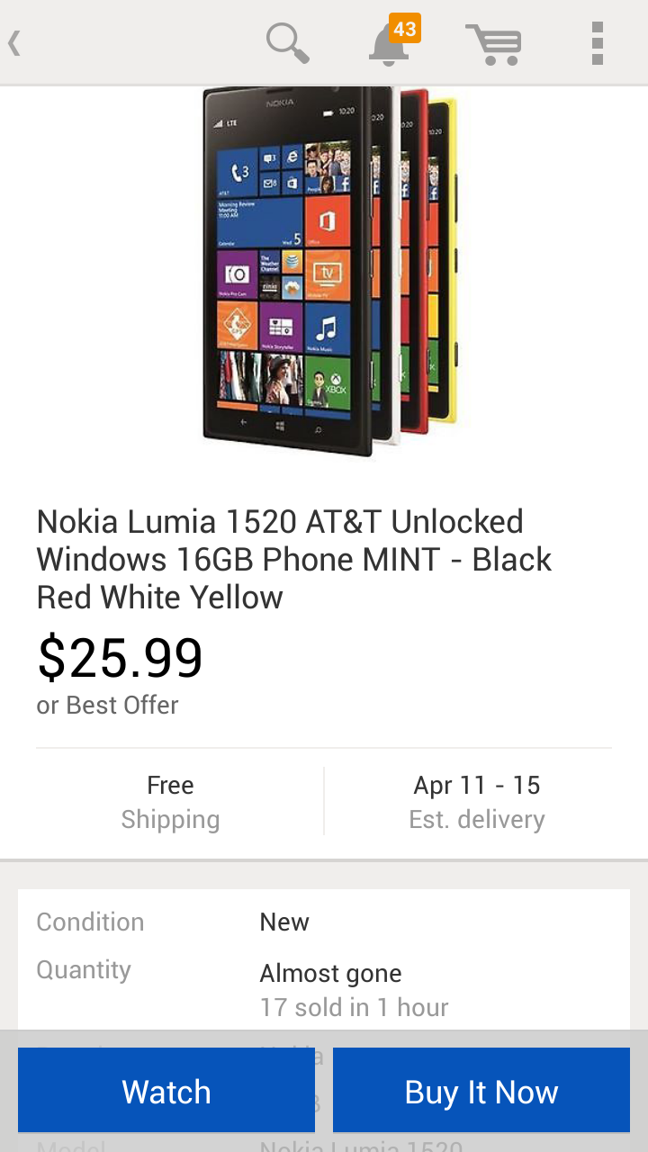Tap the 'Almost gone' quantity status
This screenshot has height=1152, width=648.
coord(330,974)
